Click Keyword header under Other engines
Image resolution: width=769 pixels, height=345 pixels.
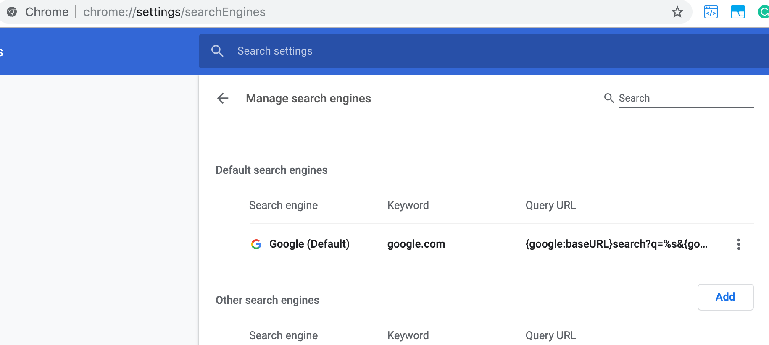click(408, 335)
